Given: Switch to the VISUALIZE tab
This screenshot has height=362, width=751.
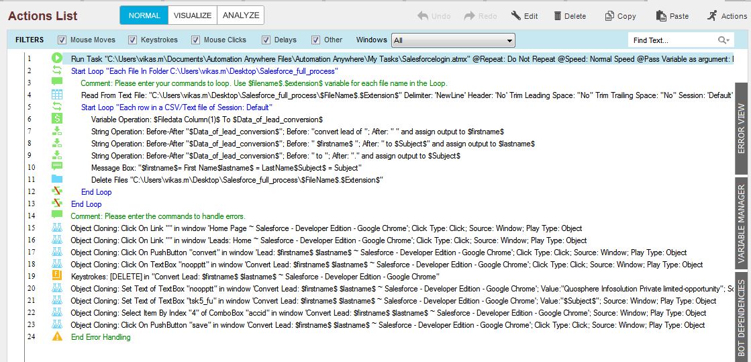Looking at the screenshot, I should 192,15.
